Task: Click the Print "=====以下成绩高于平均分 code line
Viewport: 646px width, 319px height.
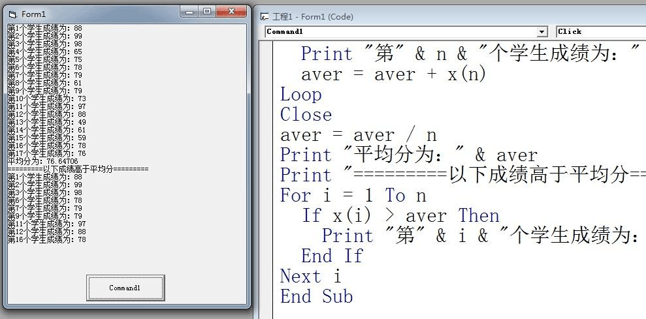Action: [x=463, y=175]
